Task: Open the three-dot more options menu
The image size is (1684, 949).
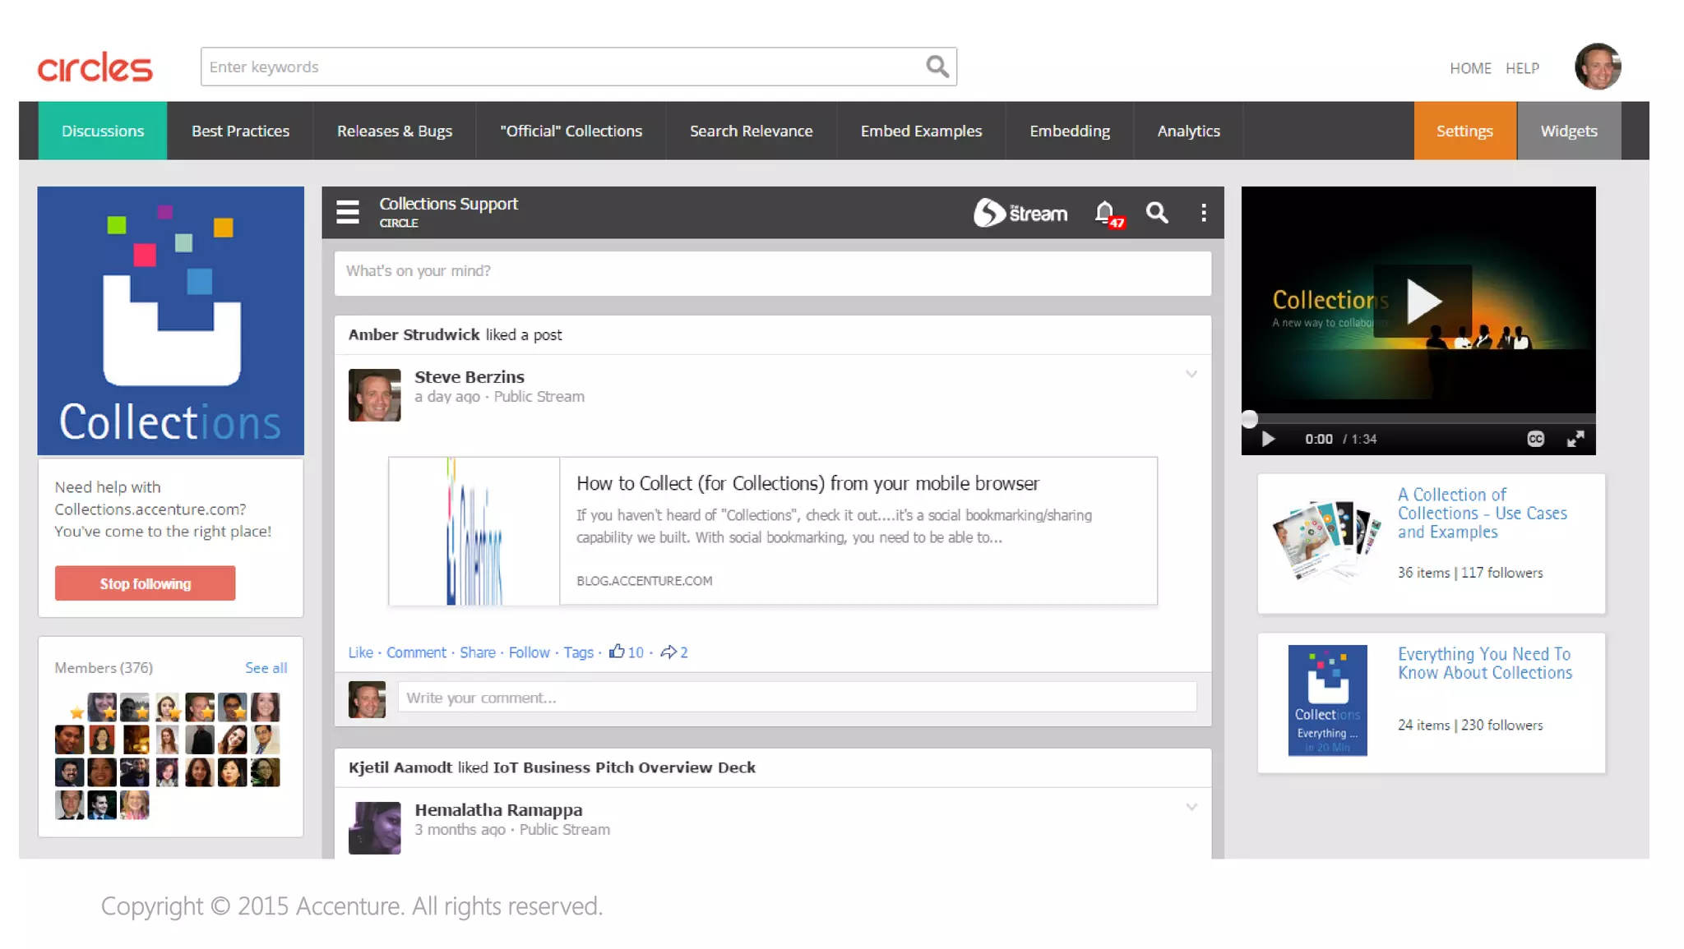Action: click(1204, 213)
